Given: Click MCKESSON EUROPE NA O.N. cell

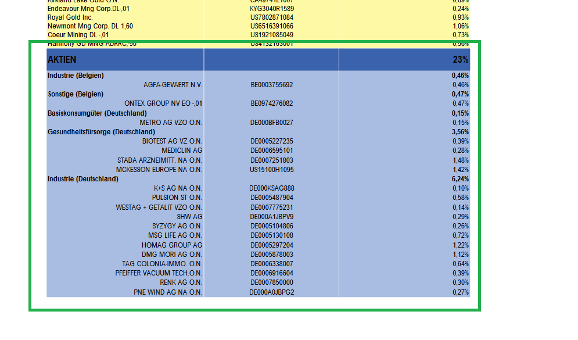Looking at the screenshot, I should pos(159,170).
